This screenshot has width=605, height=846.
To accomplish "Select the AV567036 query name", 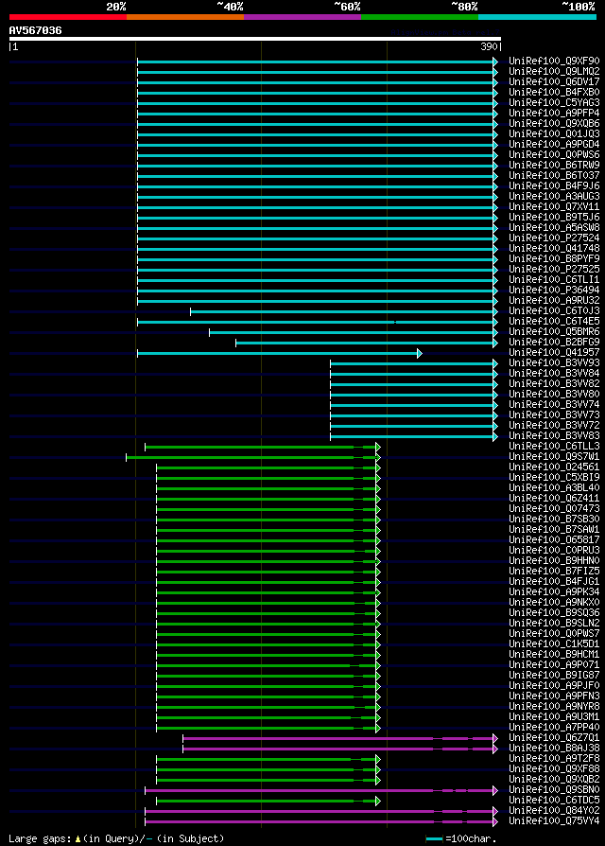I will [36, 30].
